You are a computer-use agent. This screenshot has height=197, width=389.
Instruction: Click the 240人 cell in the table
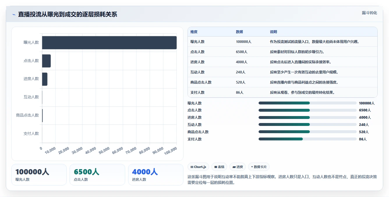pyautogui.click(x=241, y=72)
